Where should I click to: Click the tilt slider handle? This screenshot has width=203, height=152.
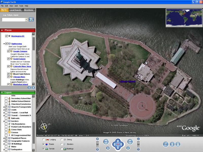(138, 144)
